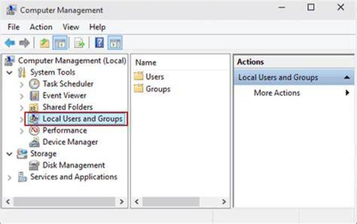Screen dimensions: 357x224
Task: Open Help via the question mark icon
Action: point(99,43)
